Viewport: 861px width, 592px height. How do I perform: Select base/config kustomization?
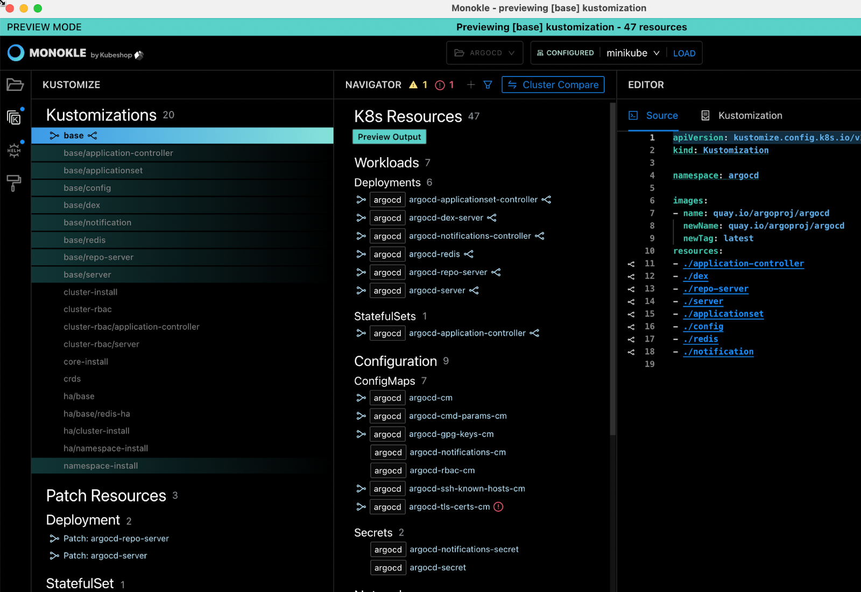pos(182,188)
